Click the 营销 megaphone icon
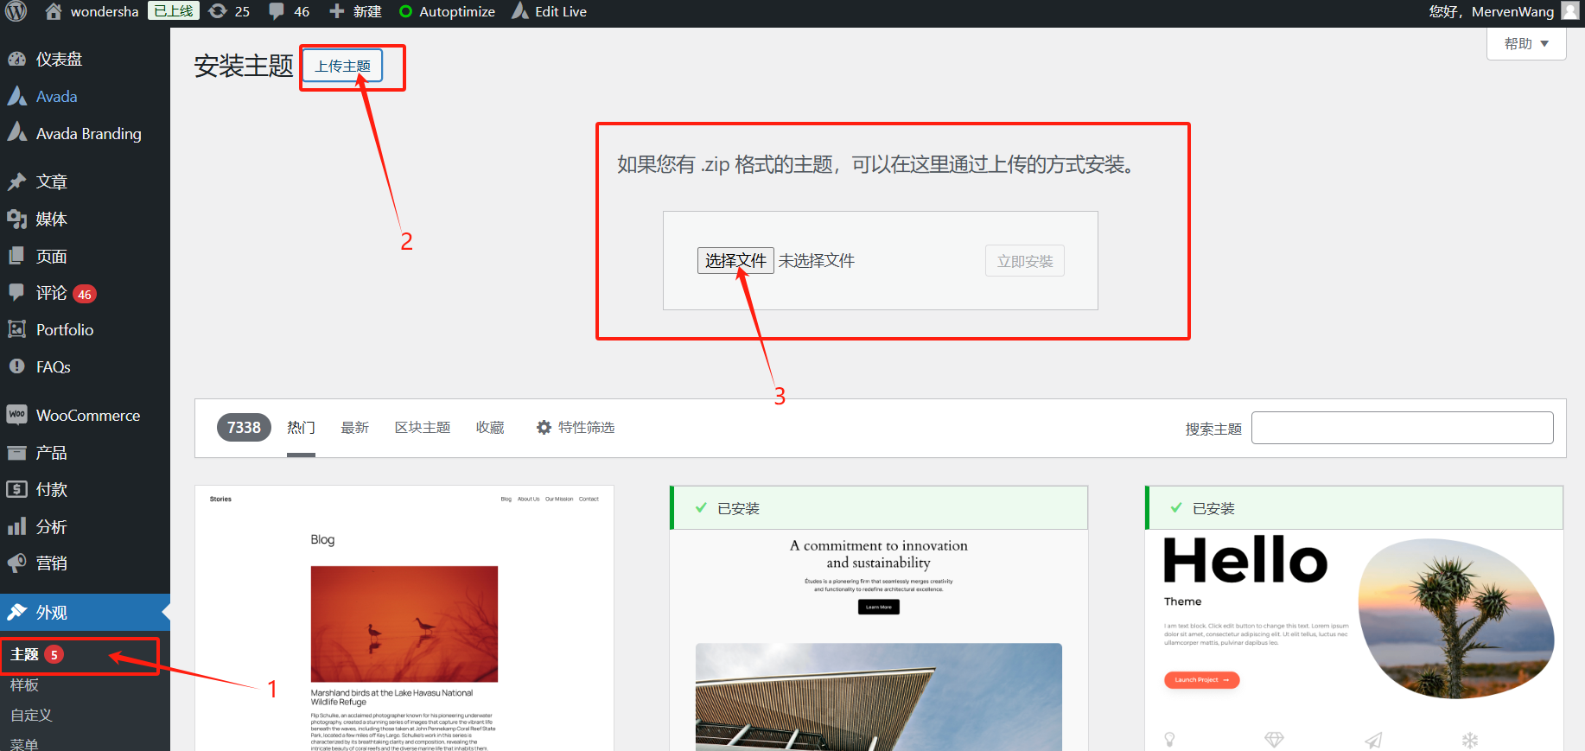1585x751 pixels. pyautogui.click(x=16, y=563)
